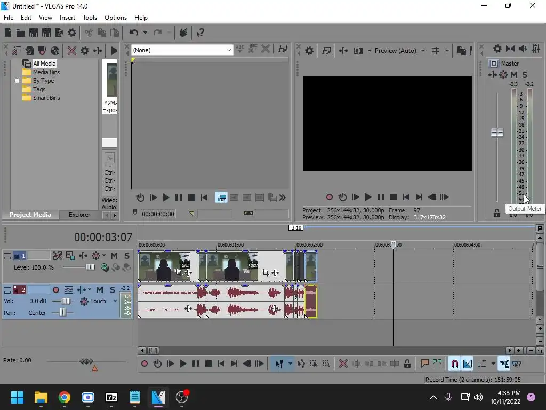Toggle Master bus Solo button
The image size is (546, 410).
click(x=525, y=75)
